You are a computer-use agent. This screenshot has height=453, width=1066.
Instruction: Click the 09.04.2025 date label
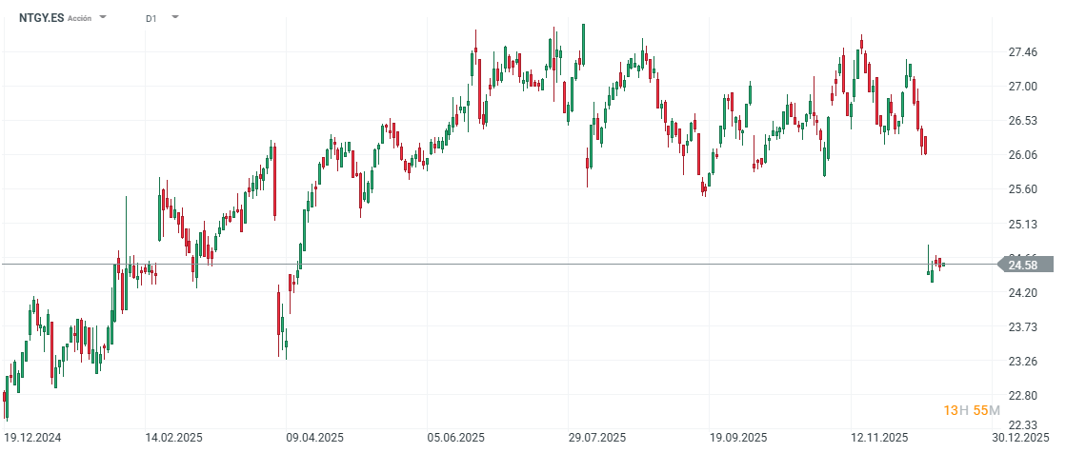[314, 438]
